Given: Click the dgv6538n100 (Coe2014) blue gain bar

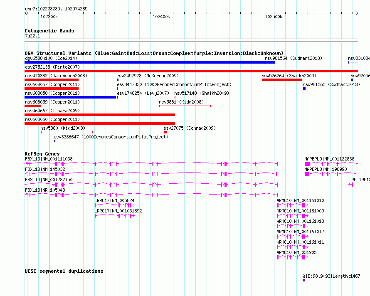Looking at the screenshot, I should 145,62.
